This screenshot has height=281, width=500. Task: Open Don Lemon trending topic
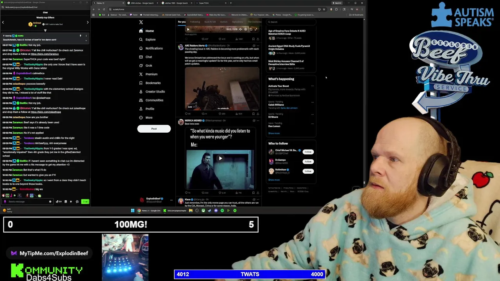(274, 126)
